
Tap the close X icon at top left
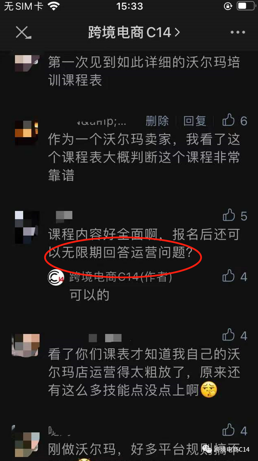(x=23, y=32)
